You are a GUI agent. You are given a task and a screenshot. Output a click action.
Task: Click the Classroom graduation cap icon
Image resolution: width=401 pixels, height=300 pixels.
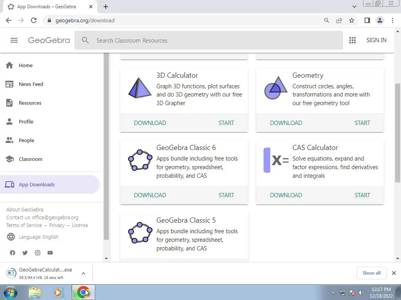(9, 159)
